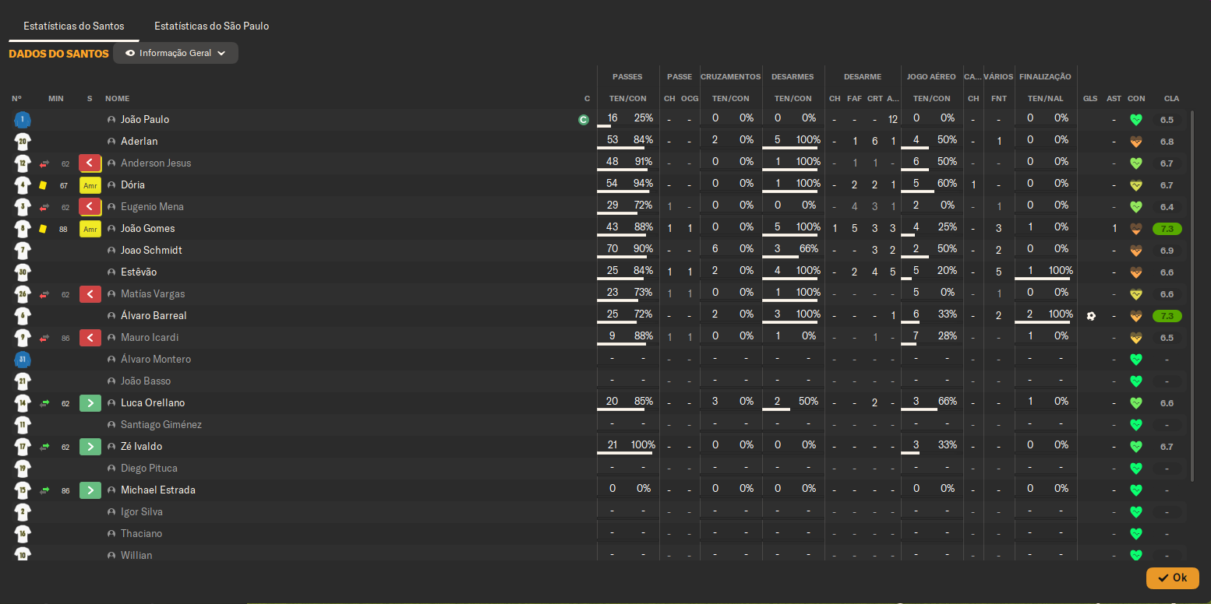The height and width of the screenshot is (604, 1211).
Task: Sort by the FNT column header
Action: [x=999, y=99]
